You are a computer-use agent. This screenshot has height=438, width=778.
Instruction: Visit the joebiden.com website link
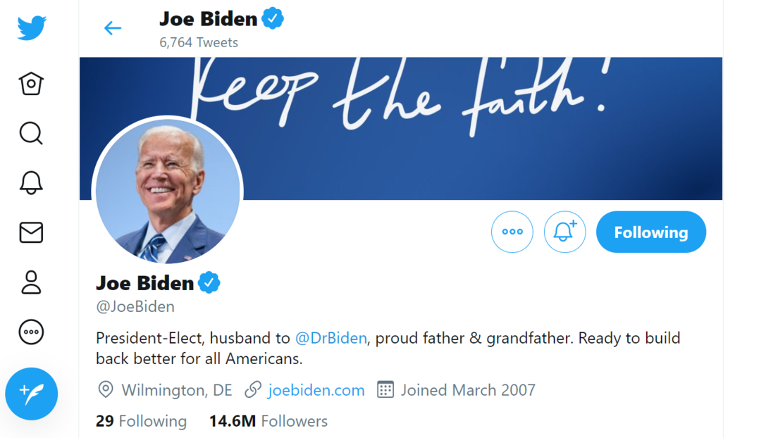[x=316, y=390]
